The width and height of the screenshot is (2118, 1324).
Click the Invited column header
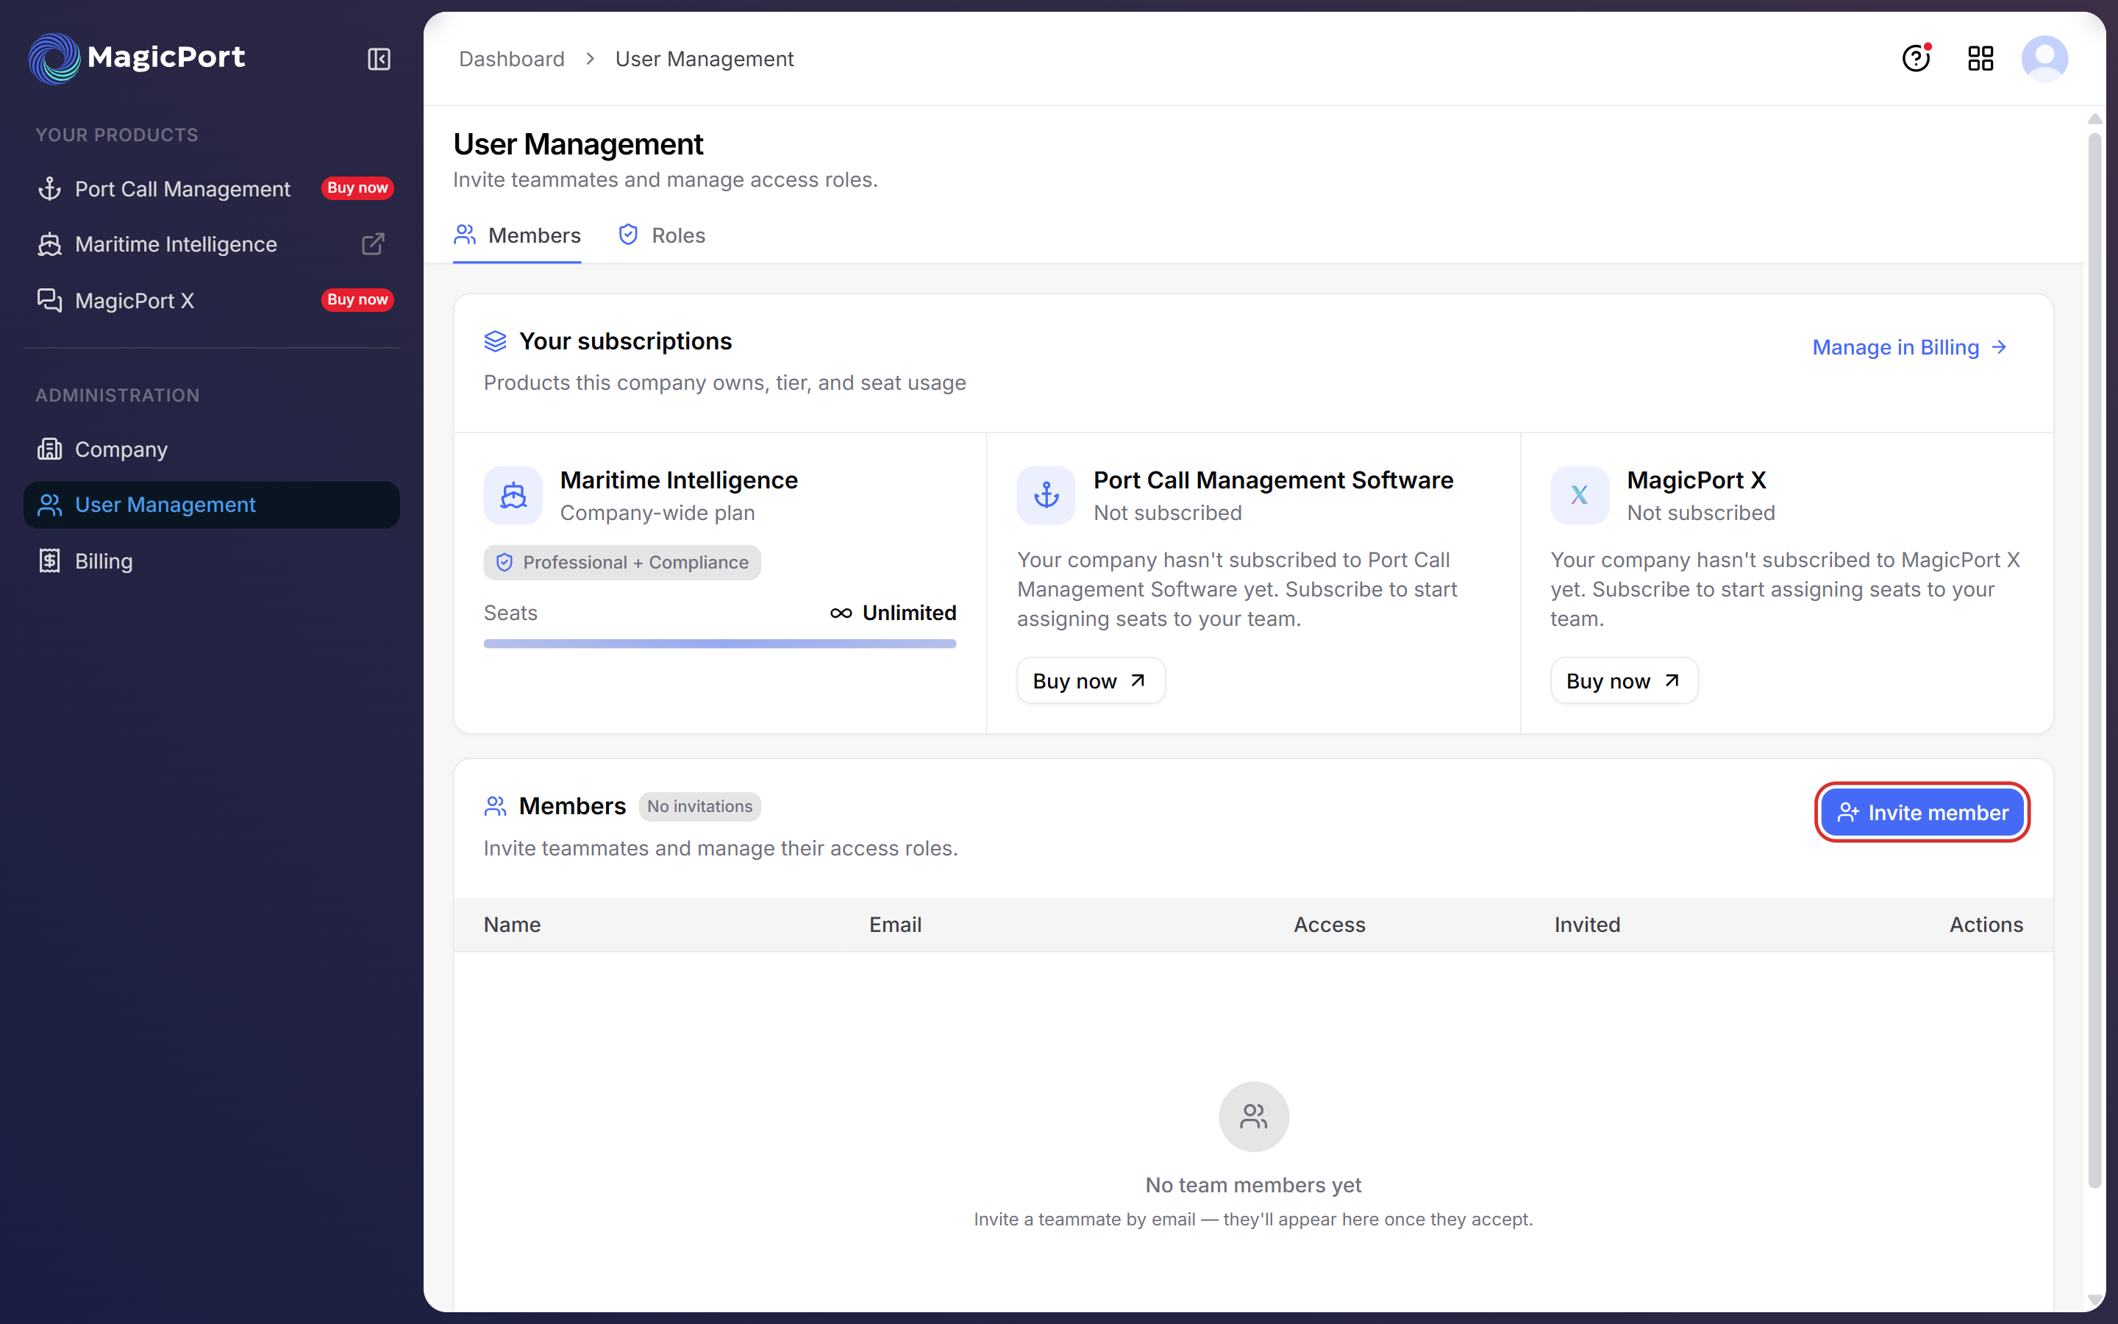(1587, 925)
